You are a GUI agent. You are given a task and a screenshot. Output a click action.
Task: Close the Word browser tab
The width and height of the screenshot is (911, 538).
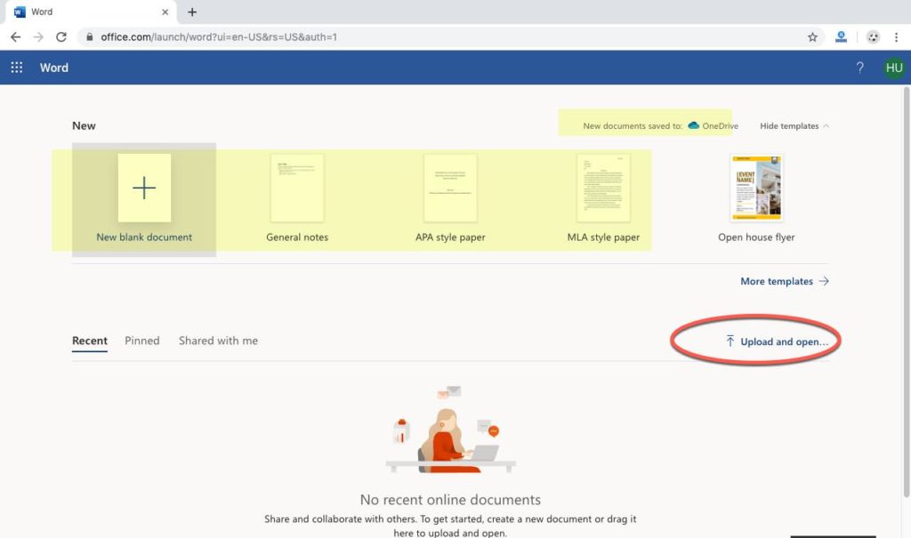pos(165,12)
